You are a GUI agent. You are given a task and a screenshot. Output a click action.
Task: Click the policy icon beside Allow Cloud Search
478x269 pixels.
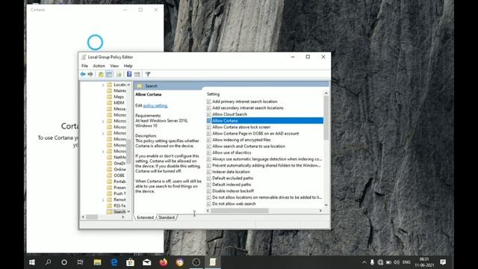click(x=209, y=114)
